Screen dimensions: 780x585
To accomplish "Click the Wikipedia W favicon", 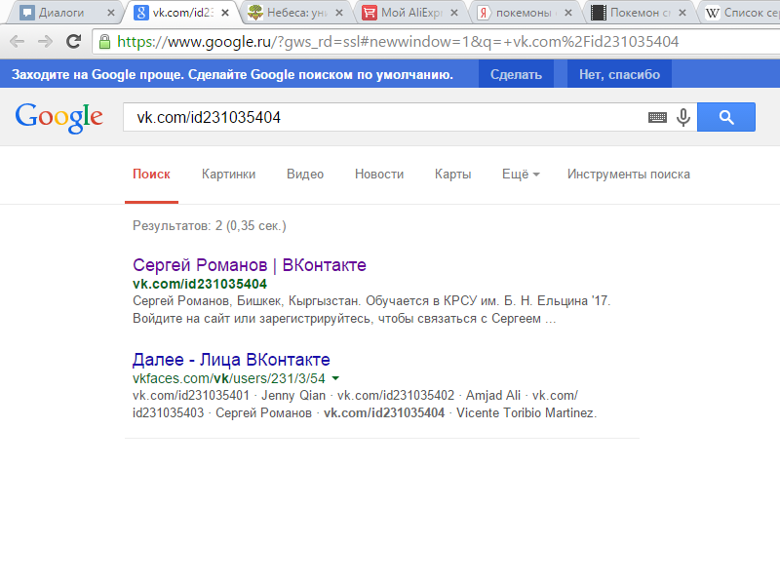I will point(713,13).
